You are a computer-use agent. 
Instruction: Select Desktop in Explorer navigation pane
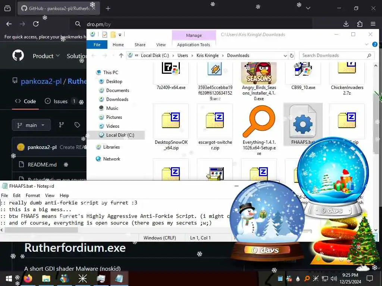point(114,82)
